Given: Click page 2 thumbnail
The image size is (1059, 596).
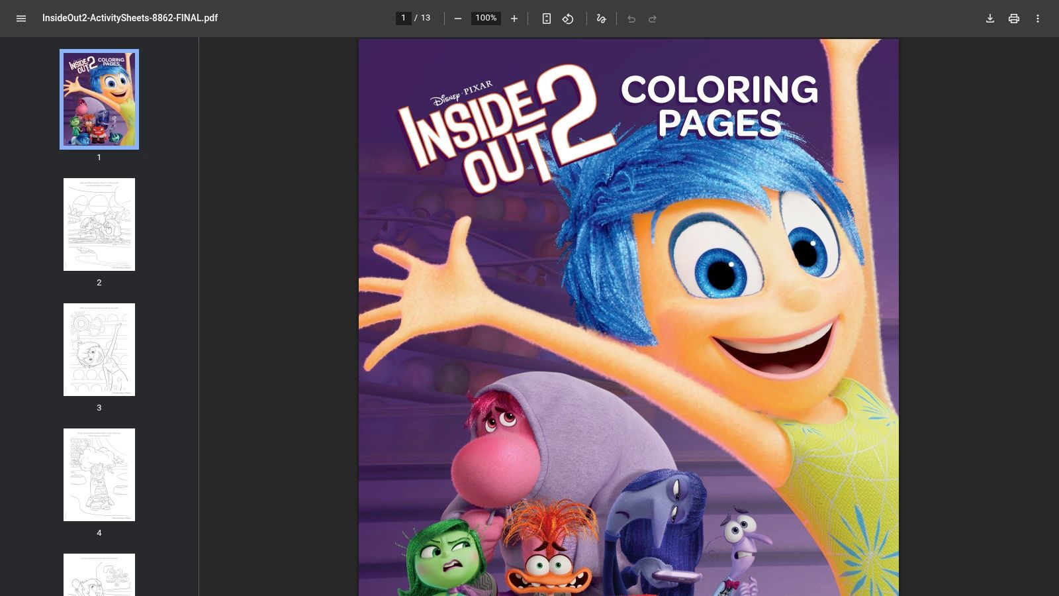Looking at the screenshot, I should click(99, 224).
